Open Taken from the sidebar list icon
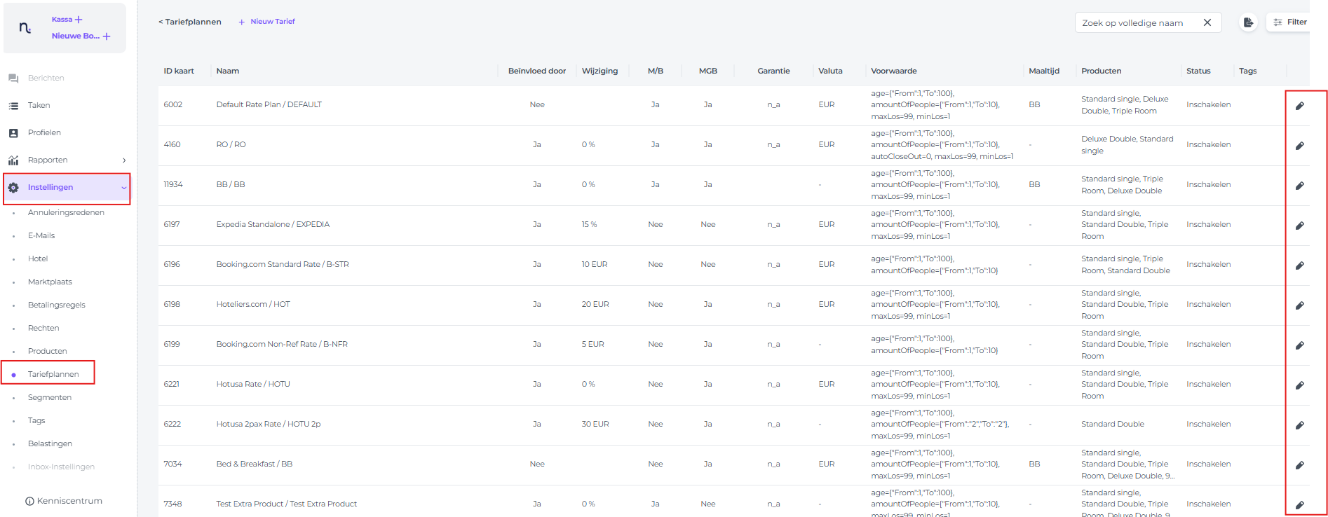The height and width of the screenshot is (517, 1328). [13, 106]
